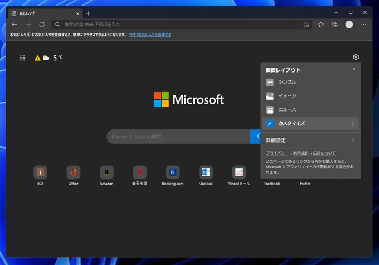The image size is (379, 265).
Task: Click the blue search button
Action: coord(255,137)
